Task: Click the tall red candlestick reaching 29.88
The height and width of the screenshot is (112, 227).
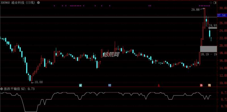Action: coord(205,18)
